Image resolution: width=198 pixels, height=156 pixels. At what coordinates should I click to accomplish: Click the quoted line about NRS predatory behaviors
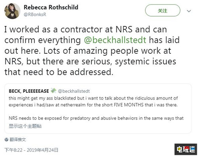pos(96,118)
